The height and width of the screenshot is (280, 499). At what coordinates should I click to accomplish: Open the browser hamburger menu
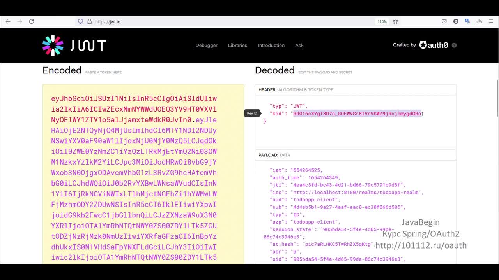(491, 21)
